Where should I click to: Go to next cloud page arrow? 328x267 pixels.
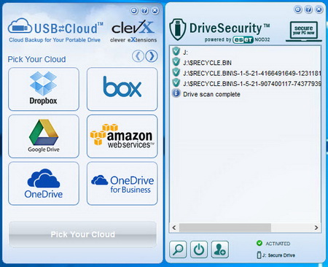coord(152,56)
